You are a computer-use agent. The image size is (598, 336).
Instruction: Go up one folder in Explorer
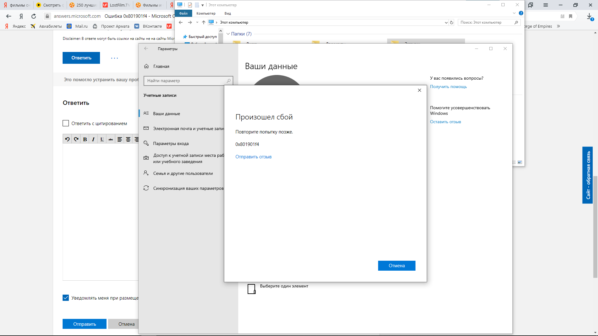coord(204,22)
